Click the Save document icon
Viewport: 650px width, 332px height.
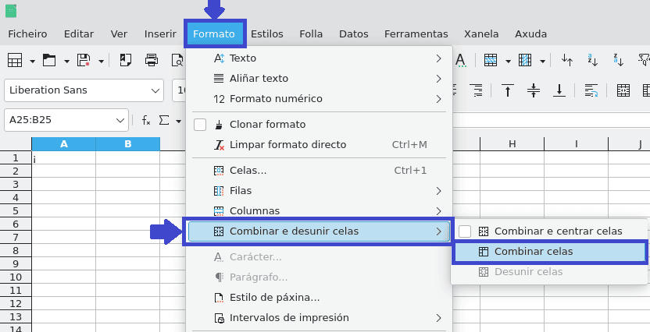pyautogui.click(x=84, y=60)
